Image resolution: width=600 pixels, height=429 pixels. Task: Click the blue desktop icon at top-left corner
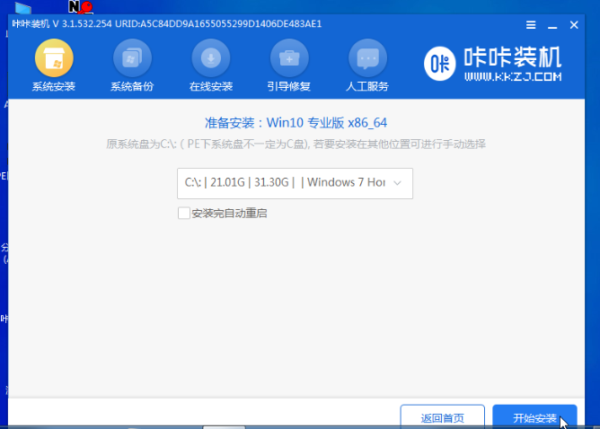[x=22, y=7]
